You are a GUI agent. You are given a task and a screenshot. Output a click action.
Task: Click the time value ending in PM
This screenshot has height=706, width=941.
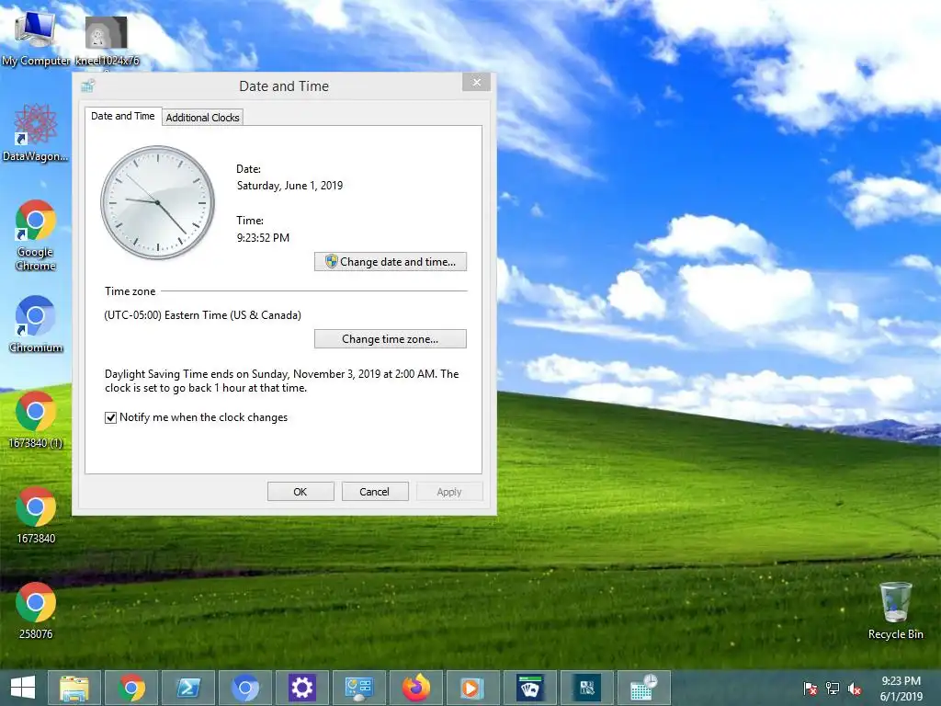tap(263, 238)
